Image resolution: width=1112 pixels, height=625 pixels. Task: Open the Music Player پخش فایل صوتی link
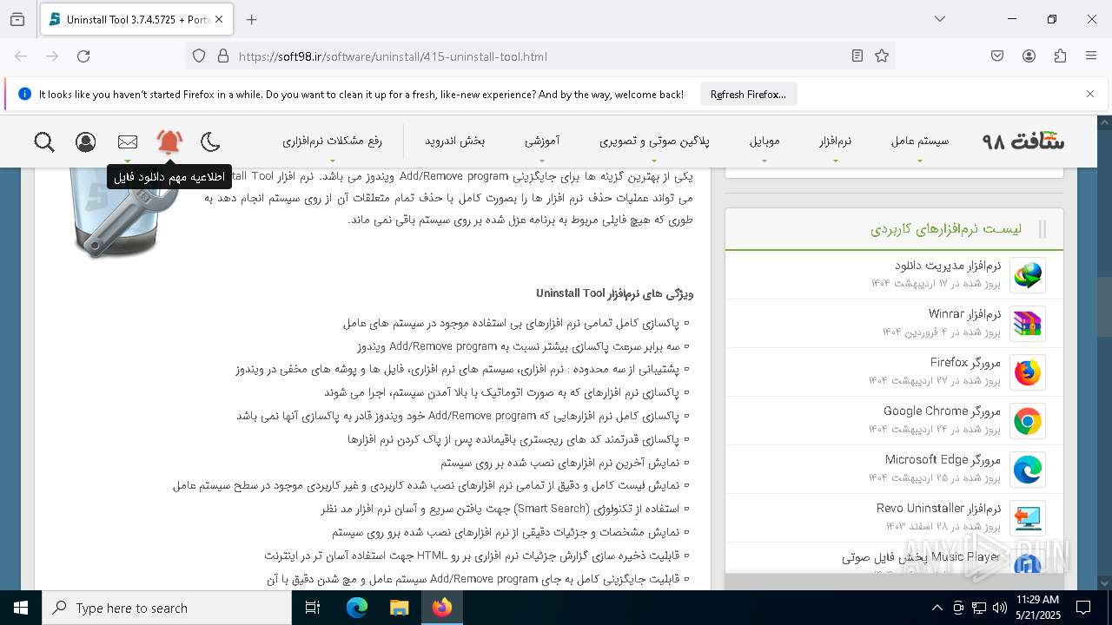coord(922,557)
